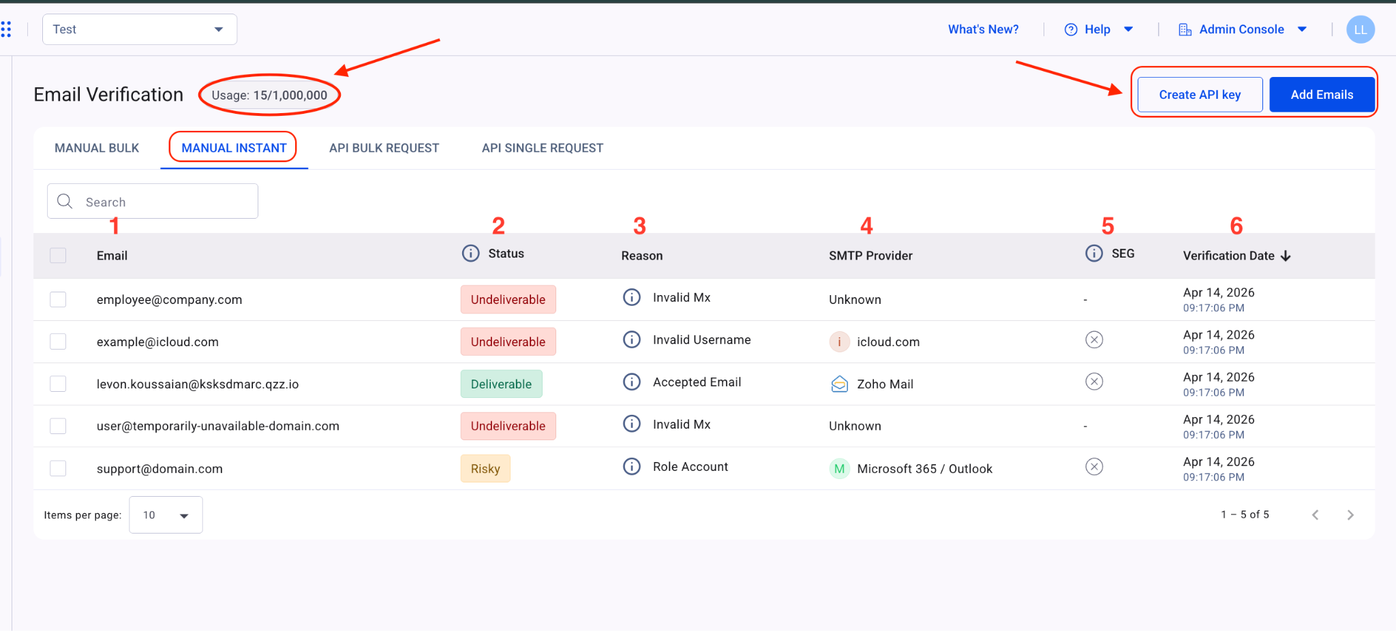Screen dimensions: 1396x631
Task: Expand the Items per page dropdown
Action: [x=166, y=515]
